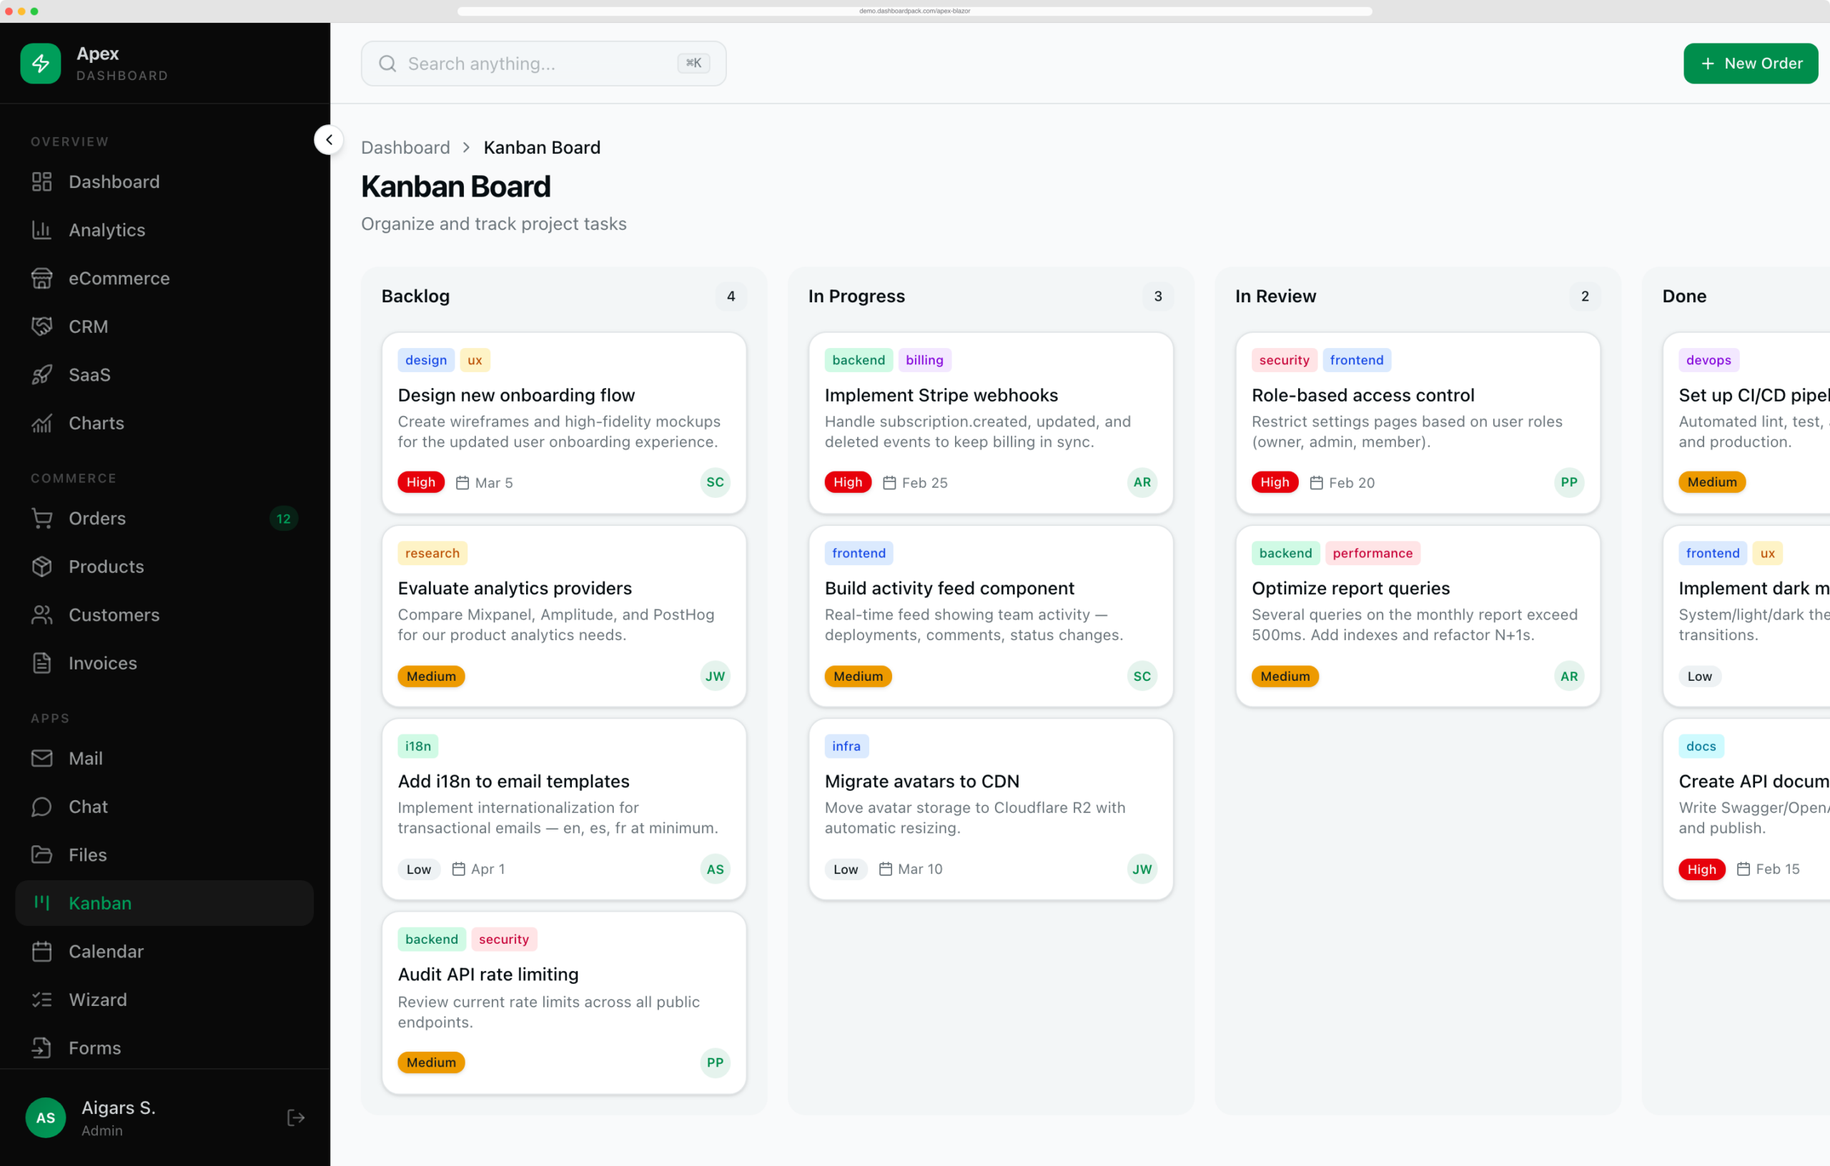Click the Backlog count badge 4

731,297
